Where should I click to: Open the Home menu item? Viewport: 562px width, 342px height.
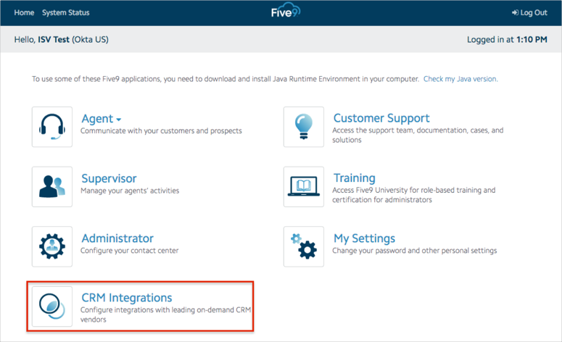[x=24, y=13]
